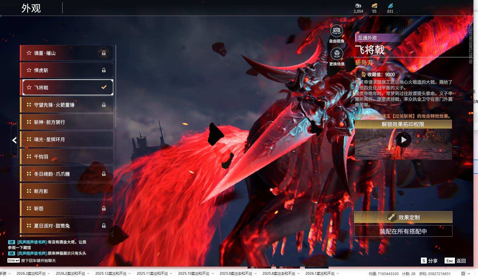This screenshot has width=478, height=278.
Task: Click the lock icon on 冬日绮韵·爪爪糖
Action: (x=104, y=174)
